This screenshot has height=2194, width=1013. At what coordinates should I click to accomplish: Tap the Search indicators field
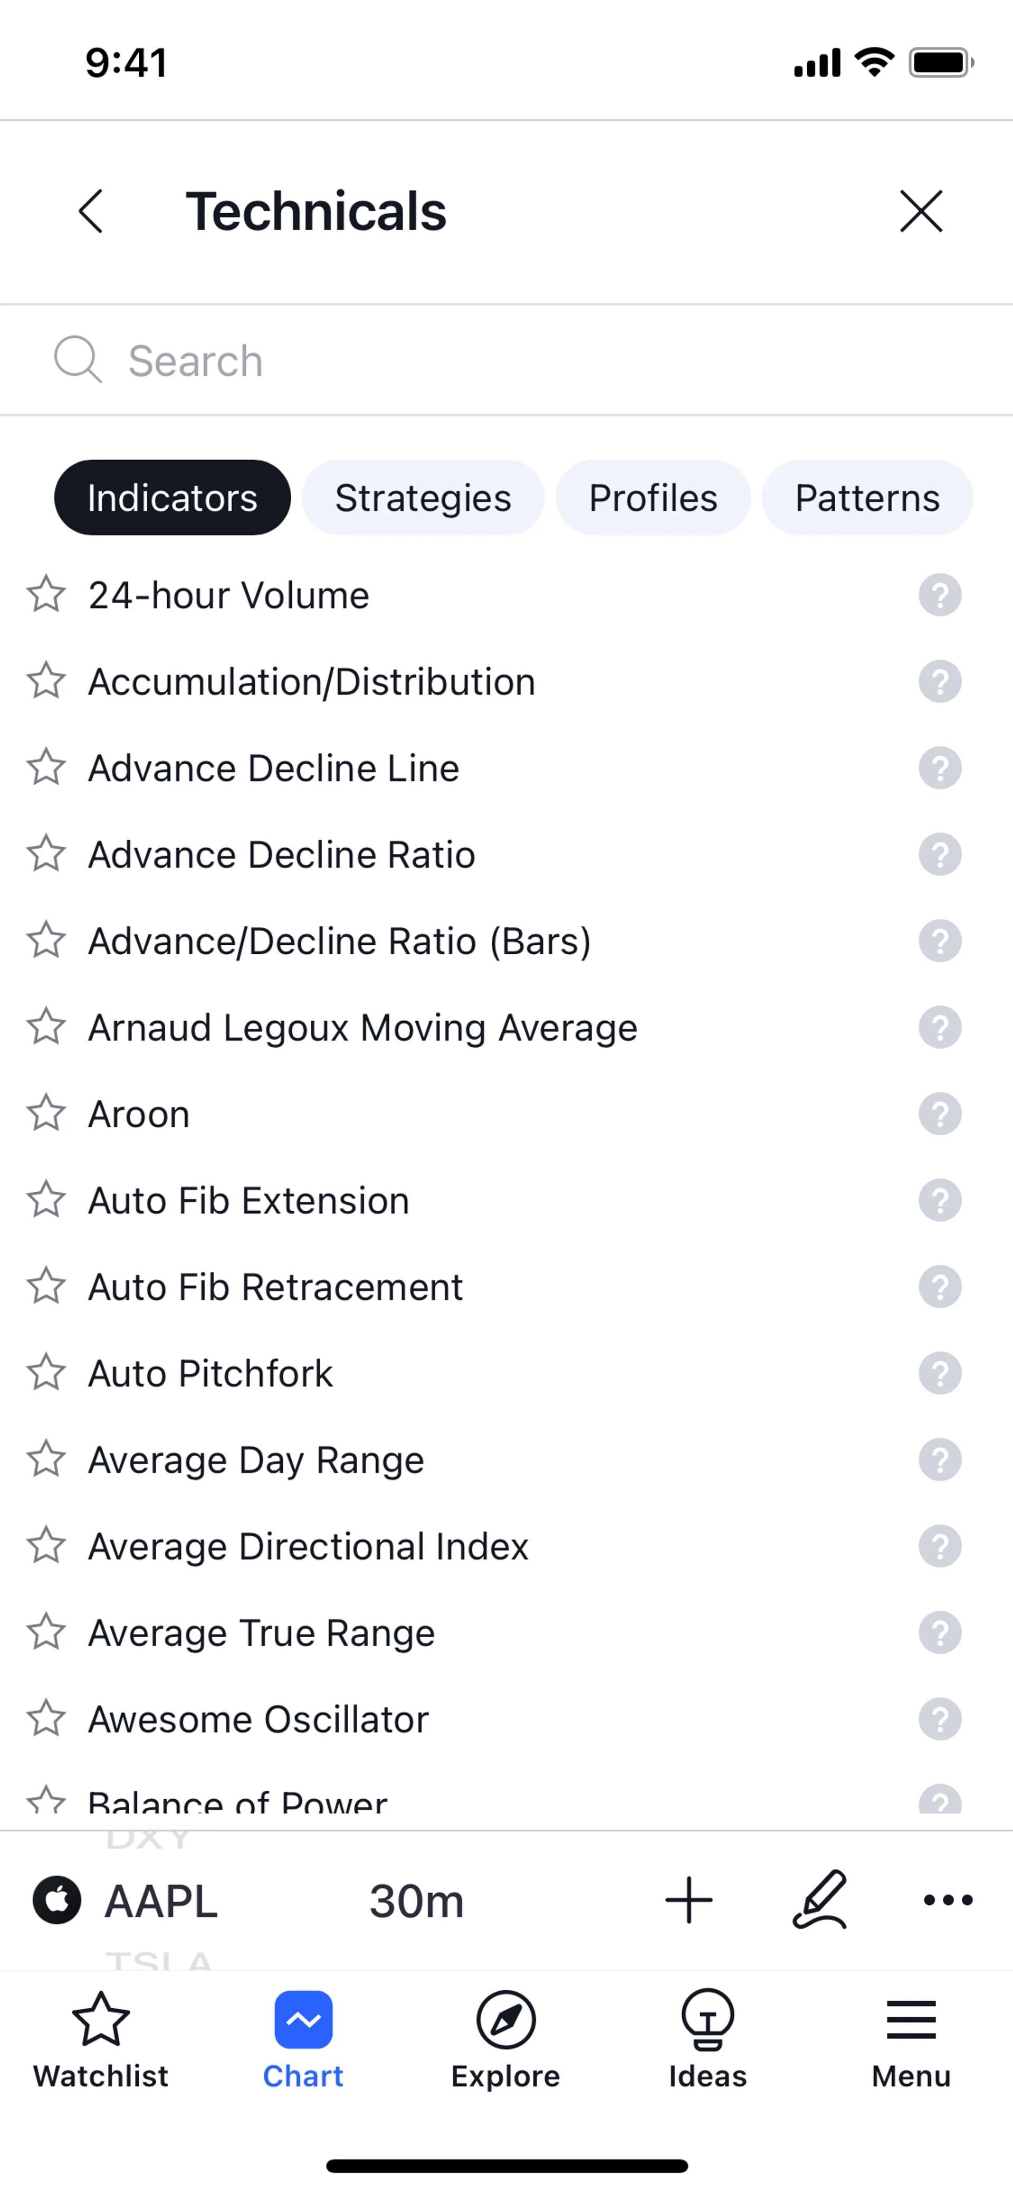click(x=511, y=361)
